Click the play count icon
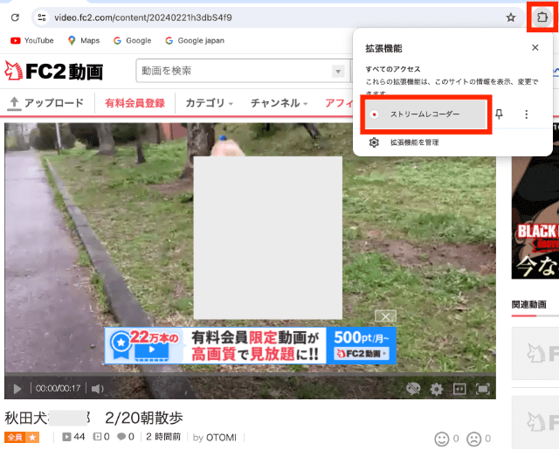 coord(66,437)
